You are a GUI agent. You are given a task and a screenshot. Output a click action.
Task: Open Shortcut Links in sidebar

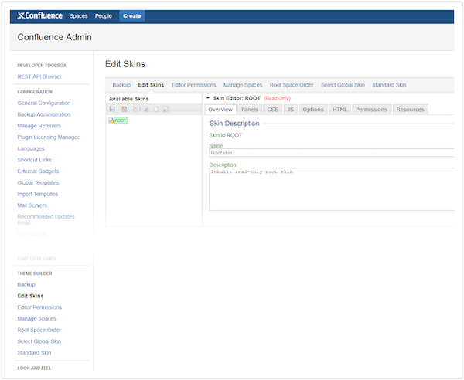[34, 160]
